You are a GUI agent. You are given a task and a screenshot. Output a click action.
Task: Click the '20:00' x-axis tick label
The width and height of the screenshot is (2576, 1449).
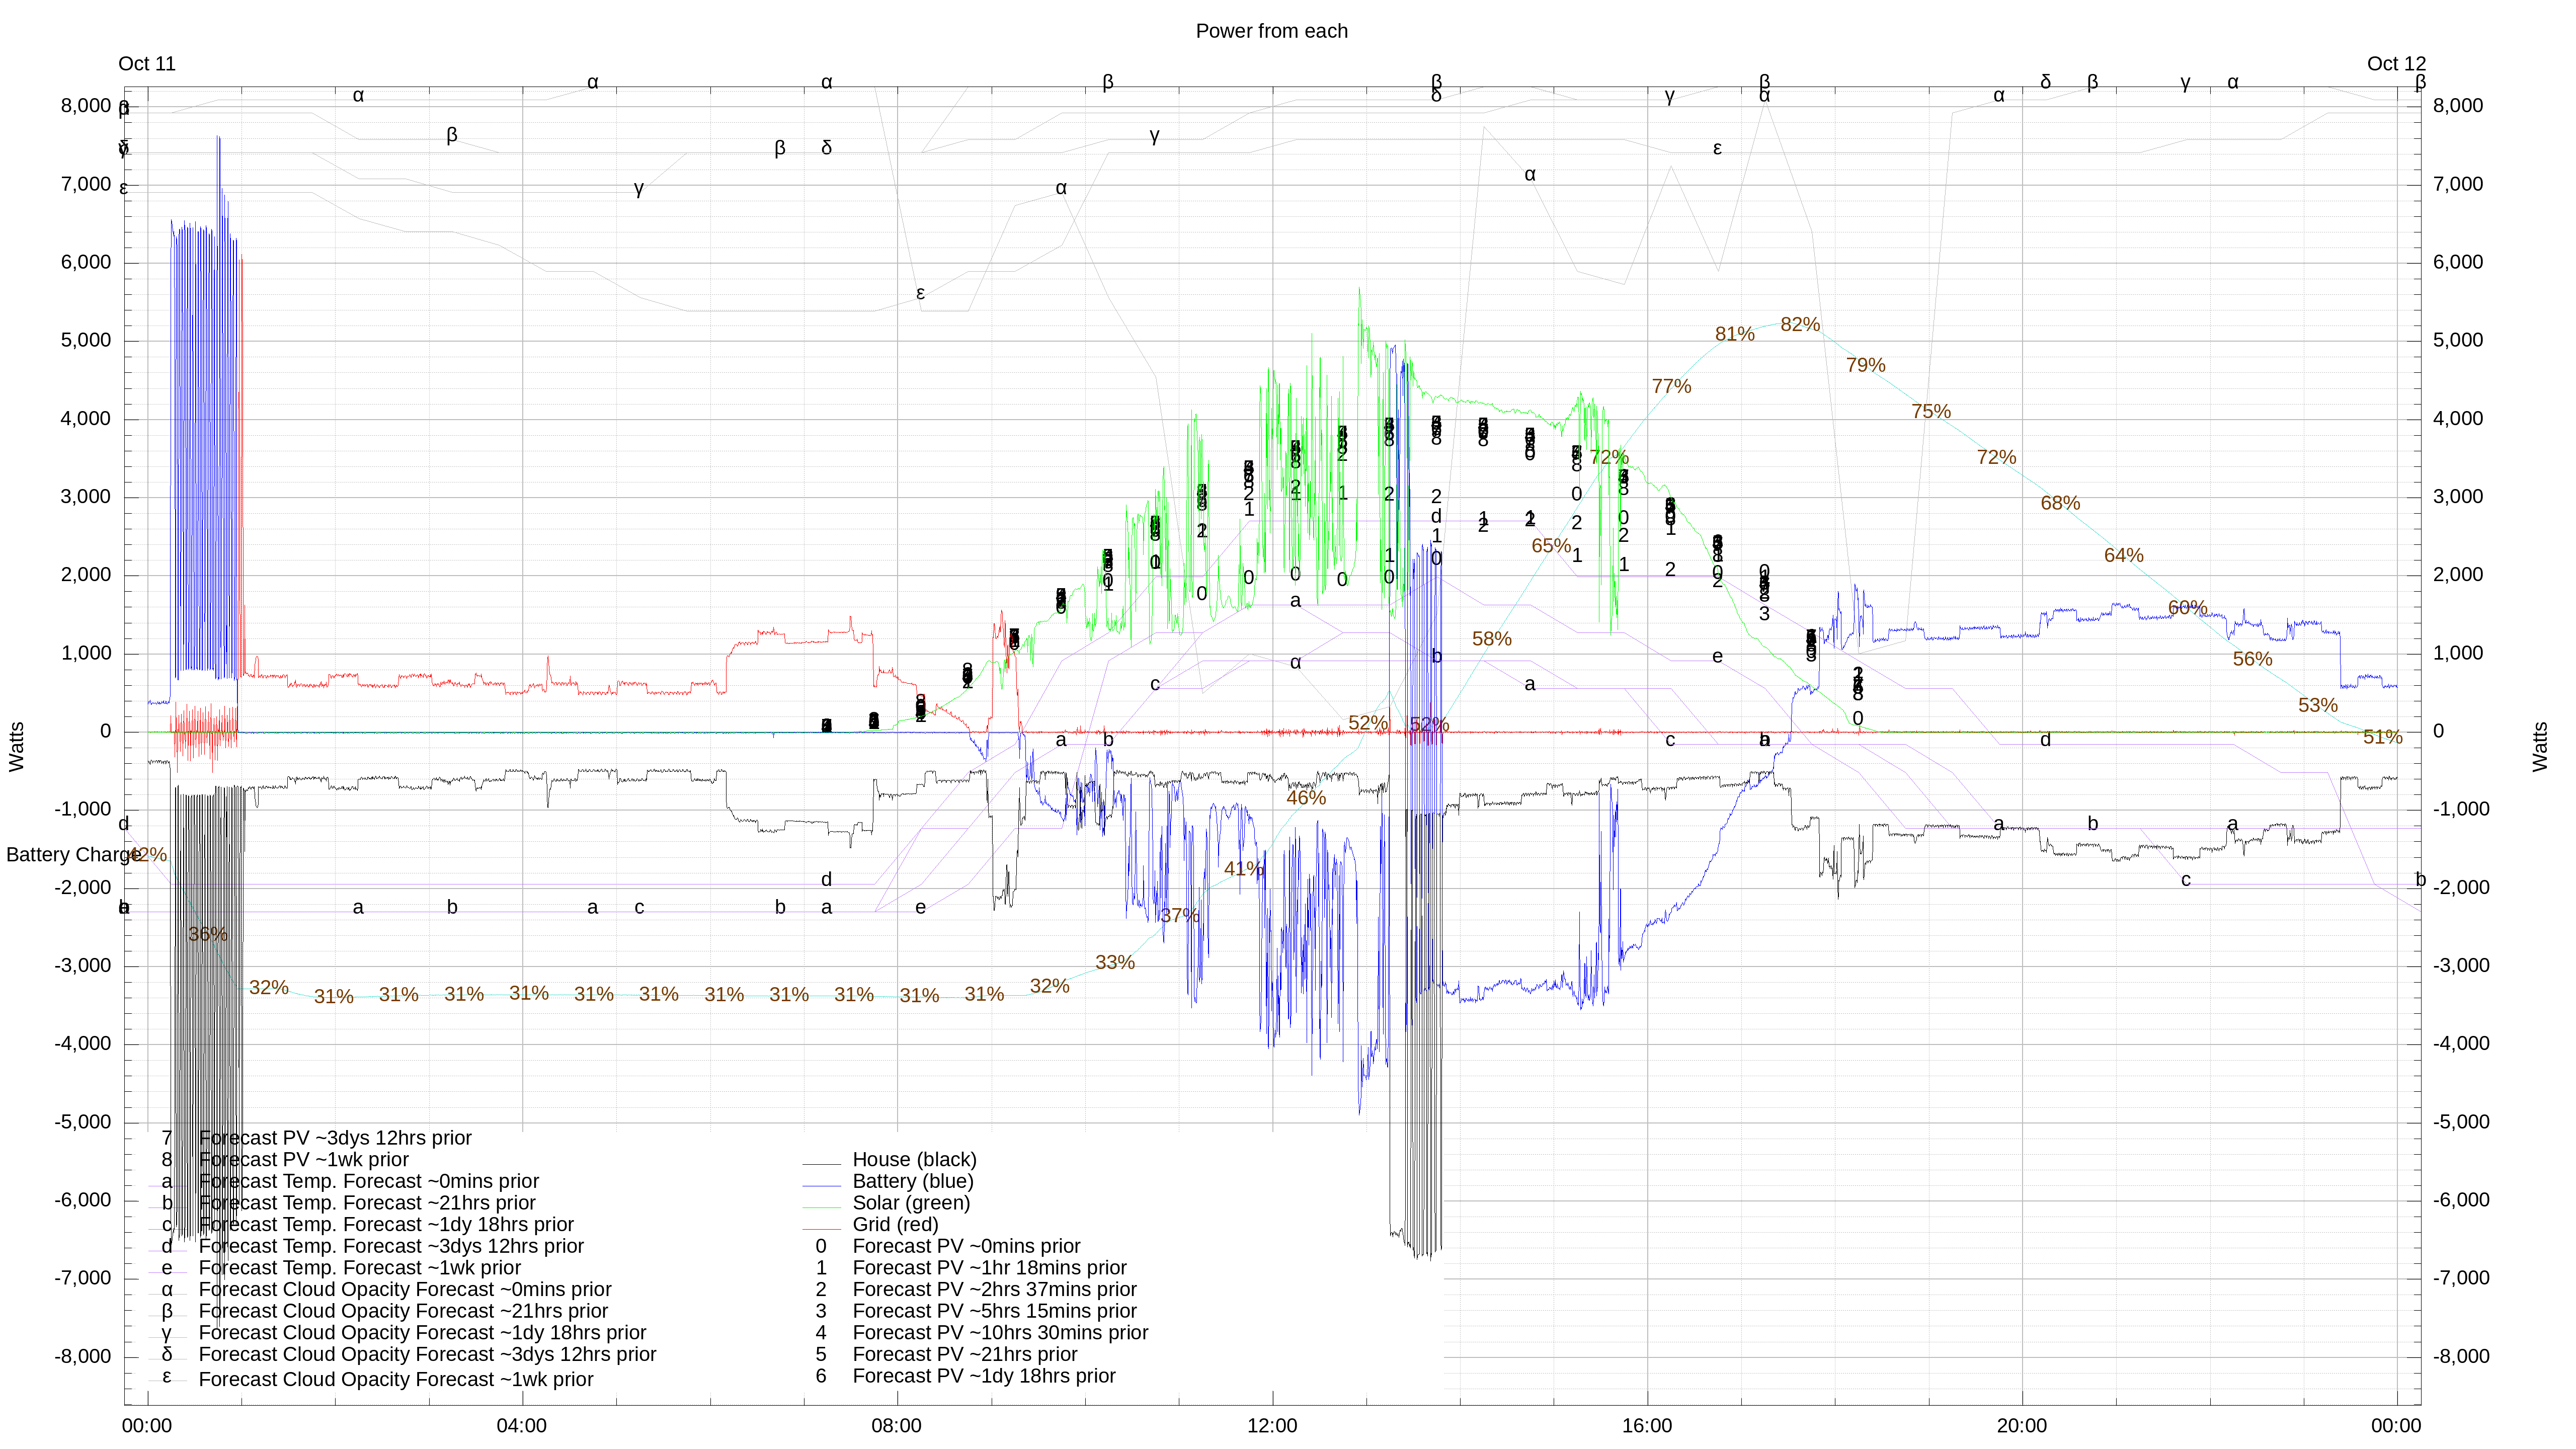[x=2022, y=1426]
